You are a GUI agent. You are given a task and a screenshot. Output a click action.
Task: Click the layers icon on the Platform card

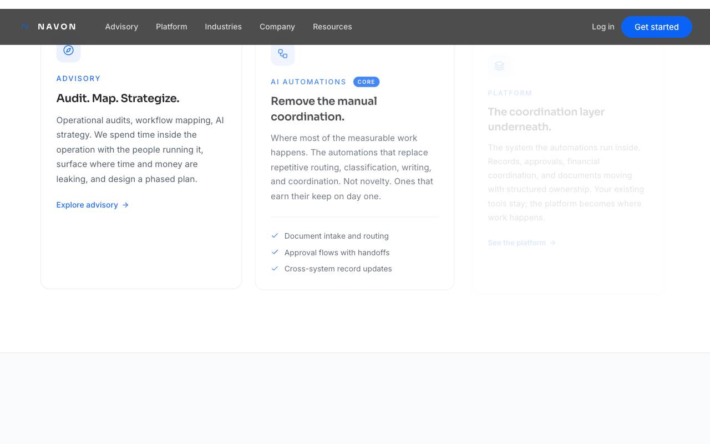[499, 65]
